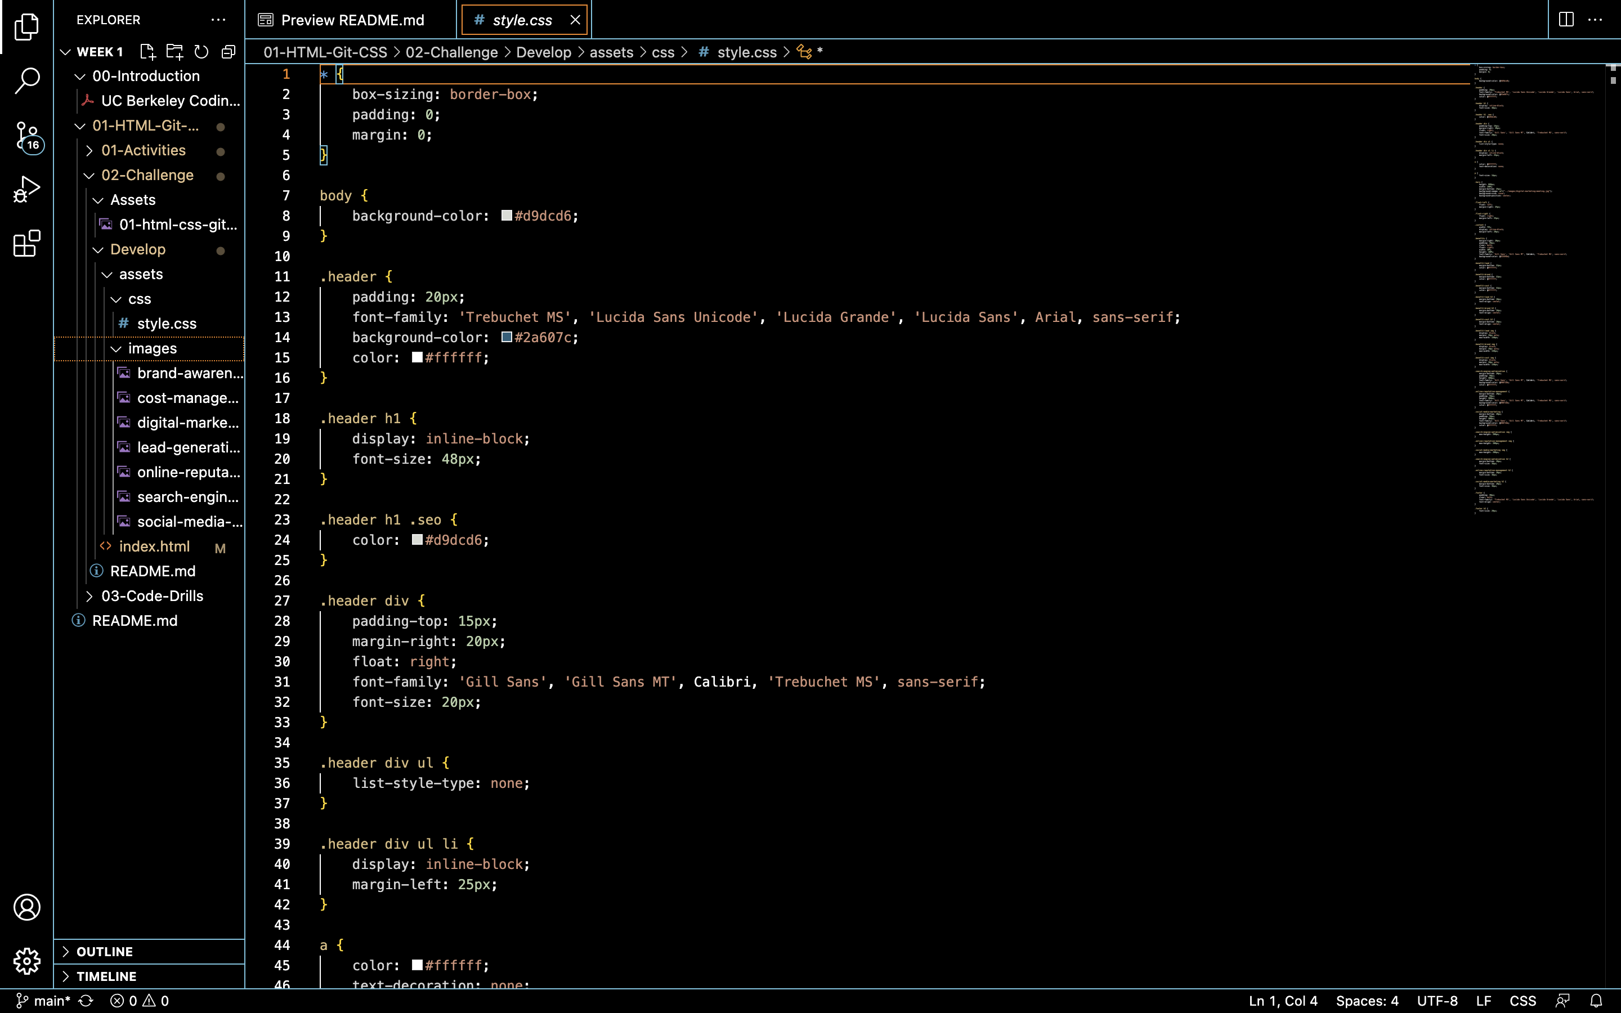Screen dimensions: 1621x1013
Task: Collapse all folders in explorer
Action: (x=229, y=52)
